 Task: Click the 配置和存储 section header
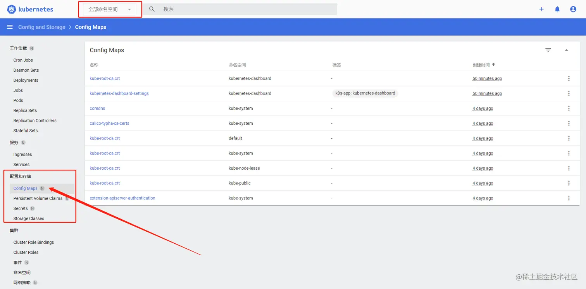[20, 176]
